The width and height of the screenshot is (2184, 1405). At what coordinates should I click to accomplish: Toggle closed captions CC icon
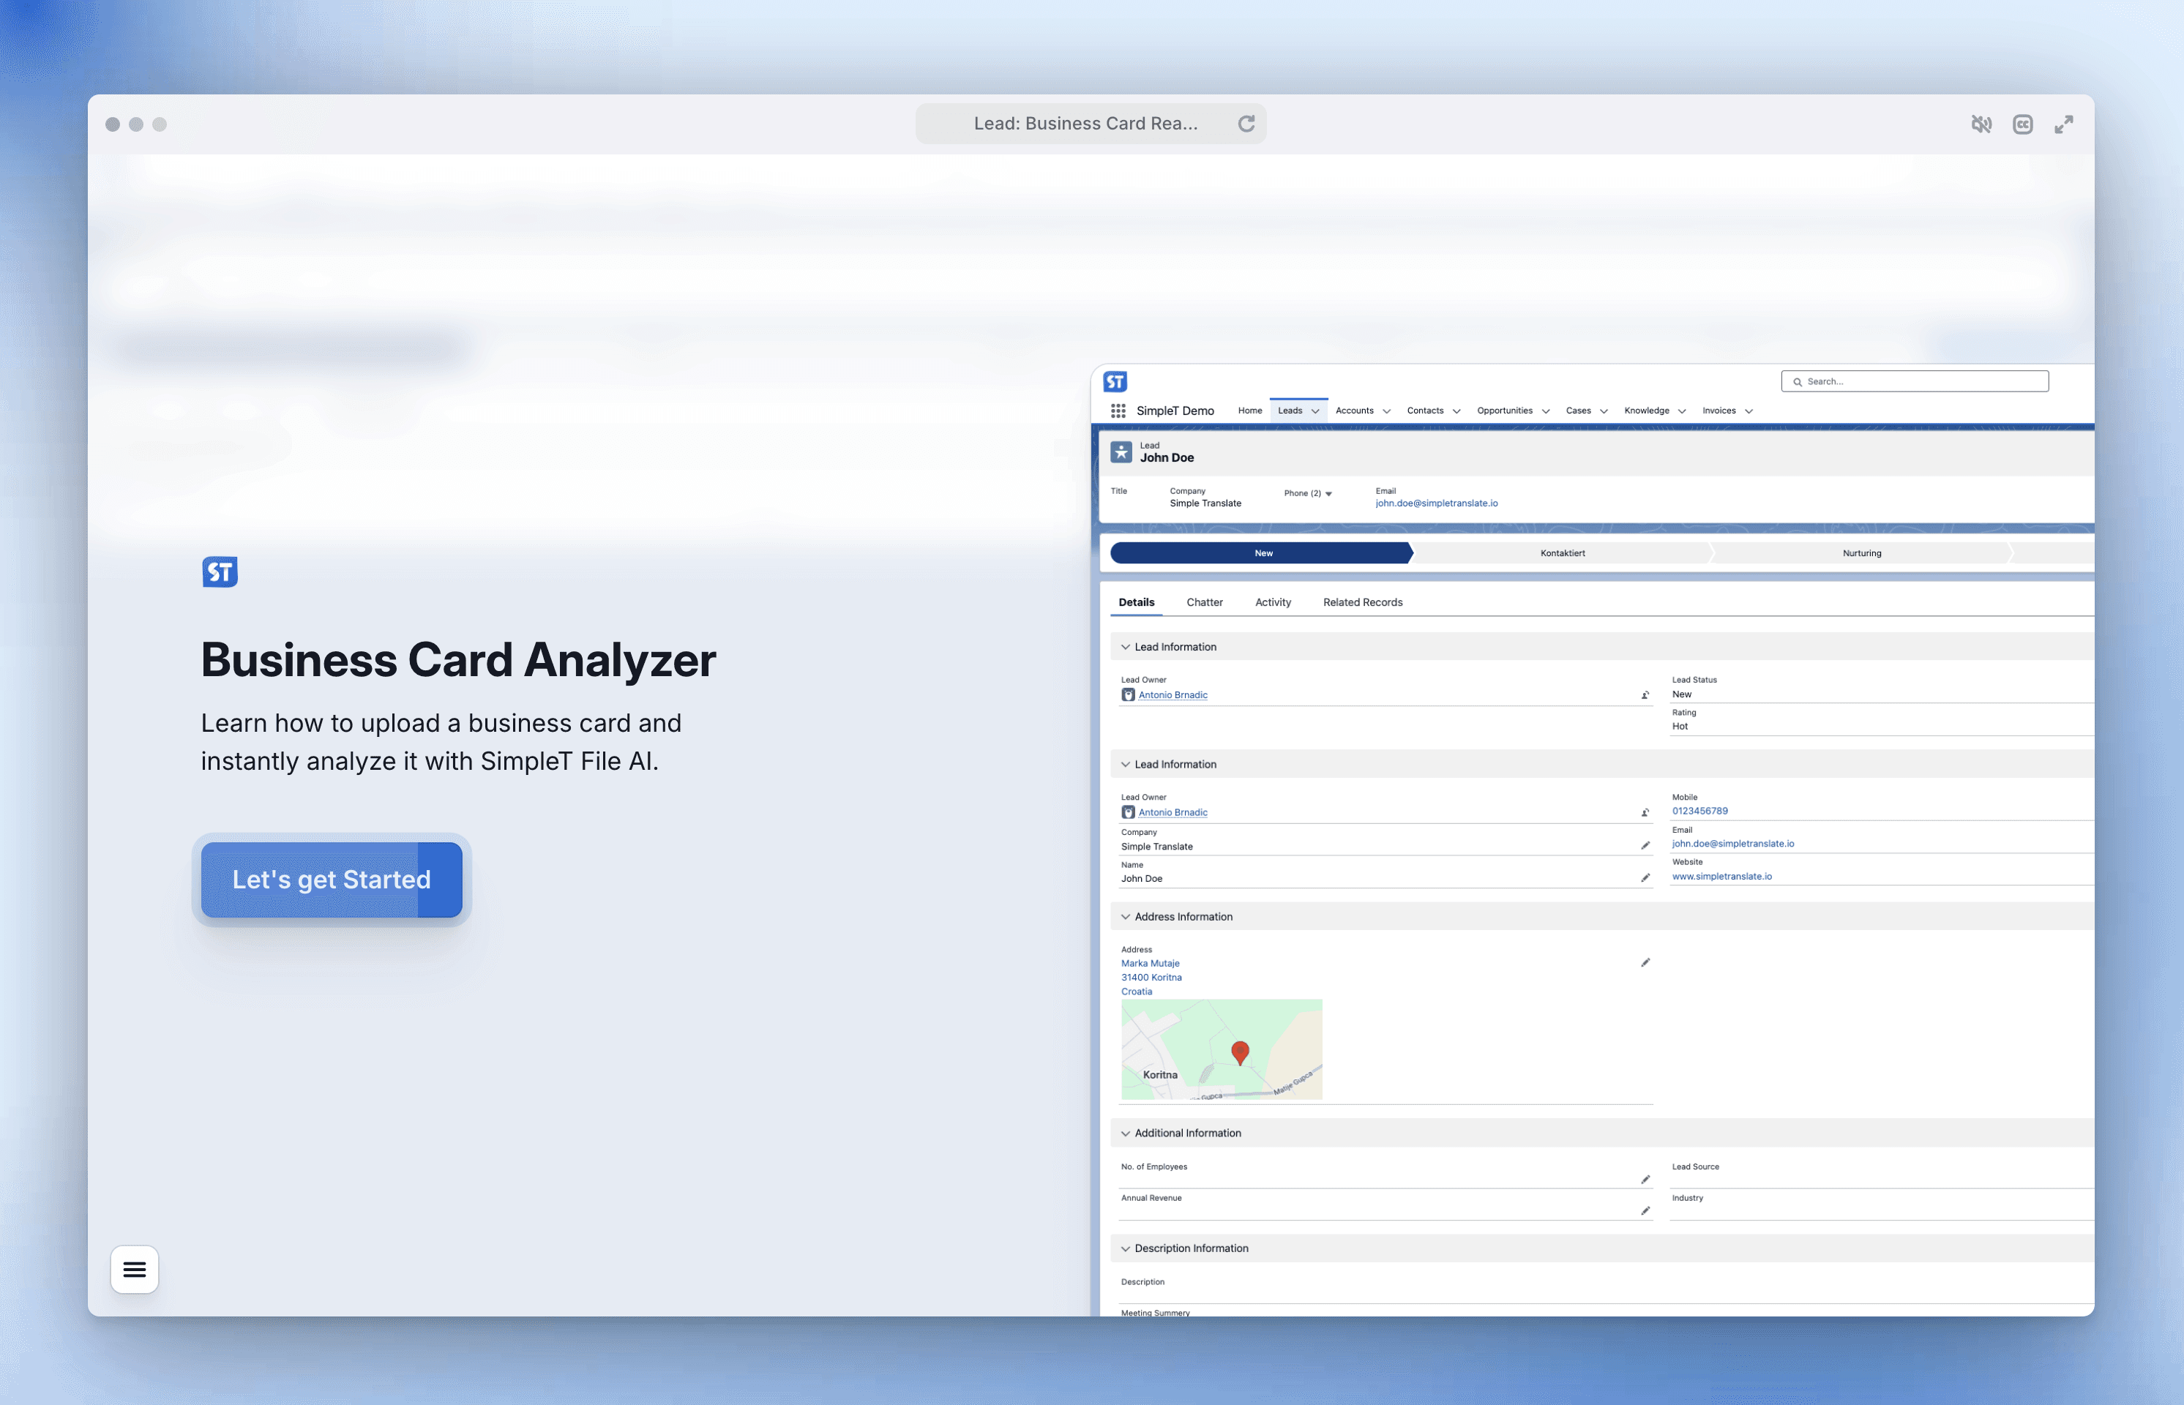(2022, 124)
